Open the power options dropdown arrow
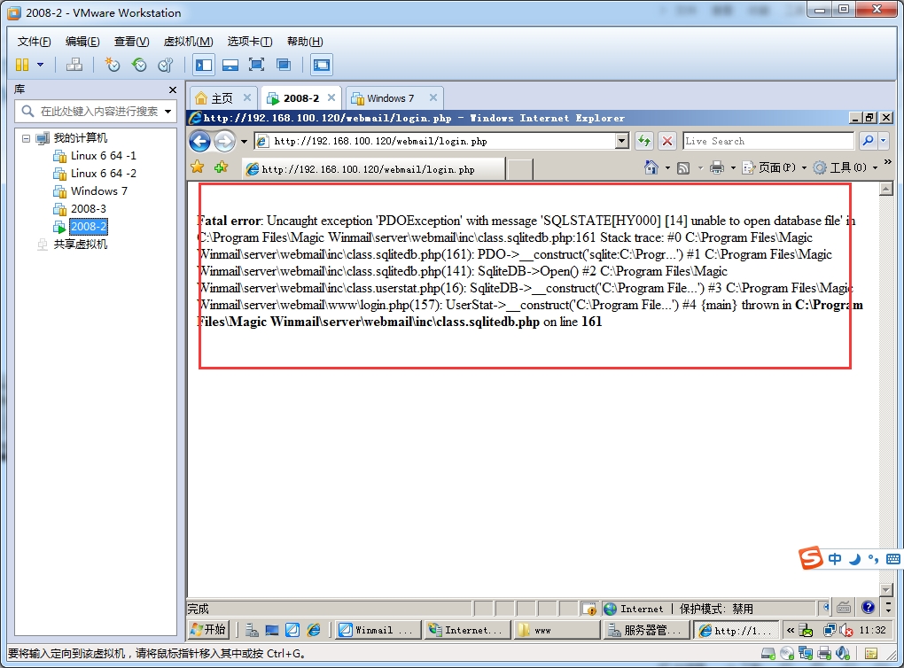 [x=41, y=65]
